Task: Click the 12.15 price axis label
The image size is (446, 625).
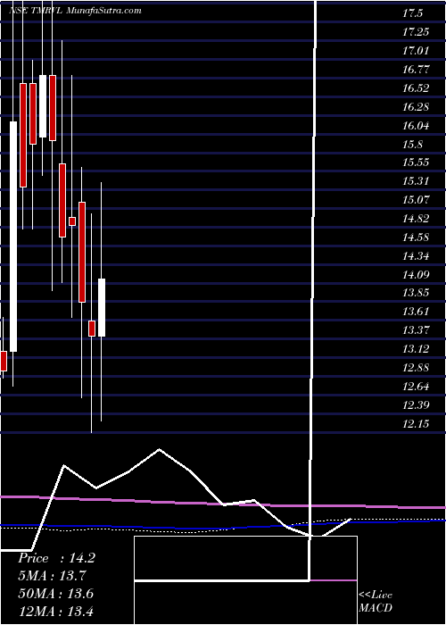Action: (416, 424)
